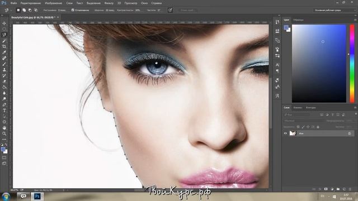Select the Dodge tool
Image resolution: width=358 pixels, height=201 pixels.
(x=4, y=99)
